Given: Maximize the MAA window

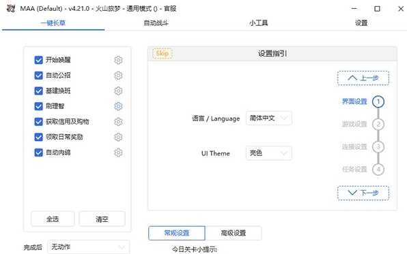Looking at the screenshot, I should (377, 9).
